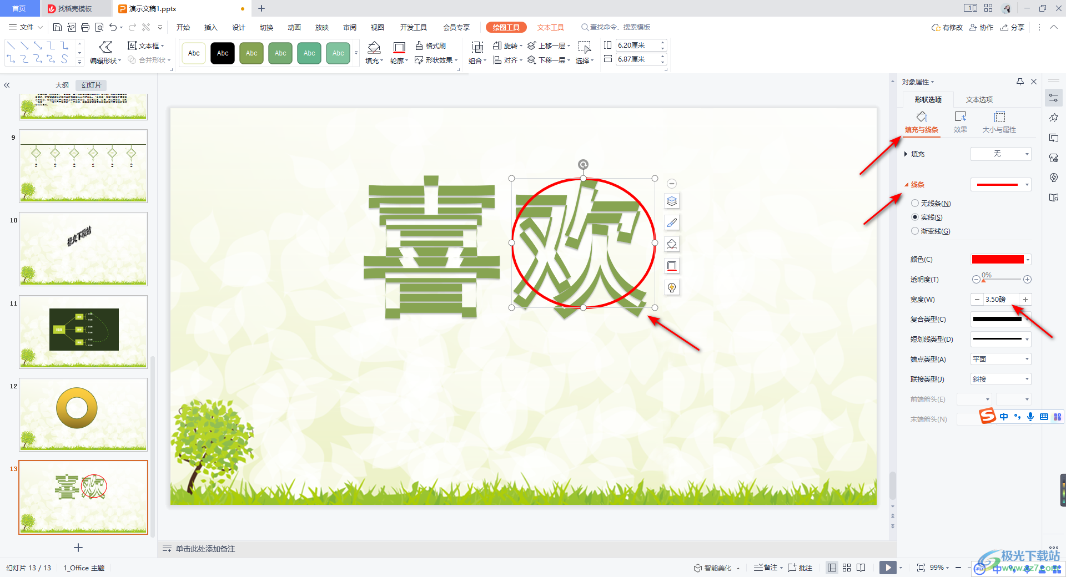Click the pen quick-style icon beside shape

pos(672,223)
